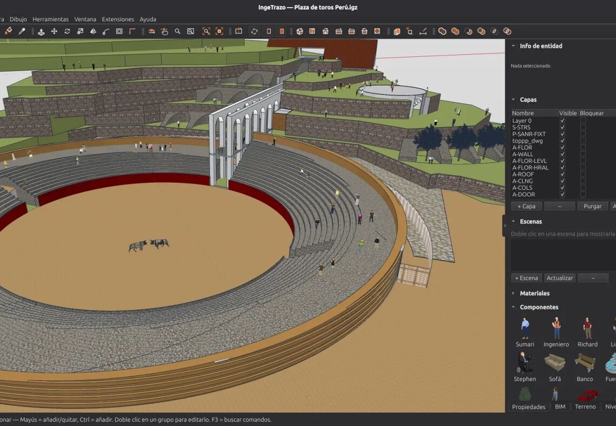
Task: Activate the Follow Me tool
Action: tap(106, 31)
